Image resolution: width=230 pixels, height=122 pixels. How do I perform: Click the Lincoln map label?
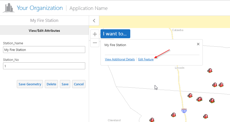click(x=180, y=68)
